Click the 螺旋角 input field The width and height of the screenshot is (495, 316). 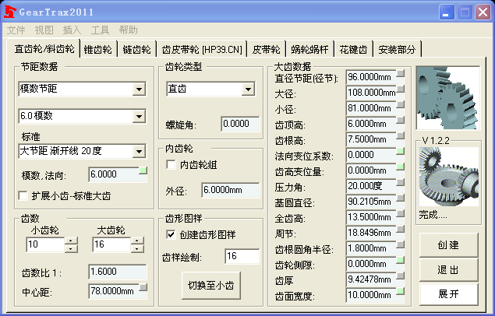(x=240, y=124)
